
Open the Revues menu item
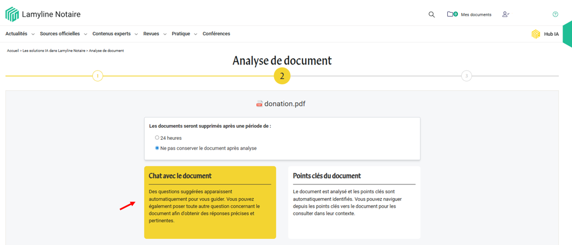coord(151,34)
